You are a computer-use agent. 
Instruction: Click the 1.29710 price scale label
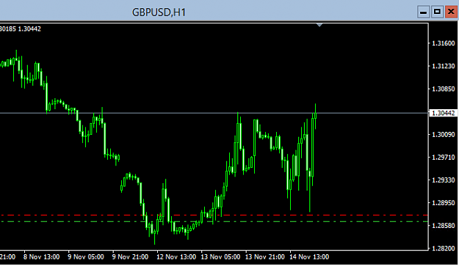444,157
